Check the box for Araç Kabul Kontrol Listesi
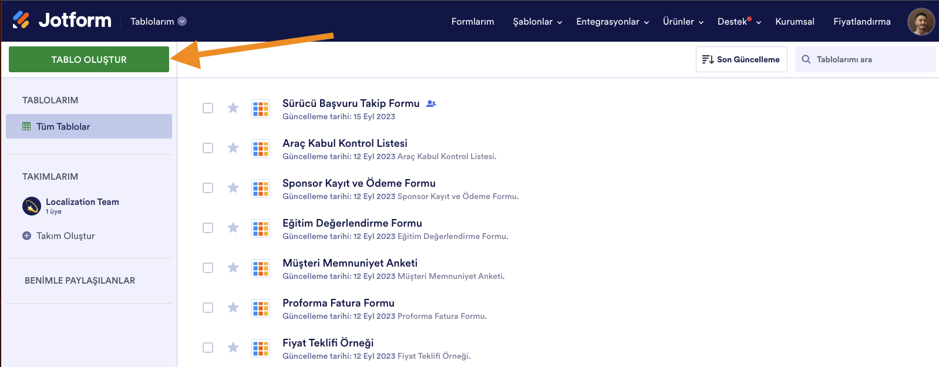This screenshot has width=939, height=367. [208, 148]
